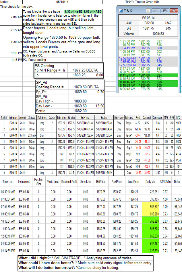
Task: Click the ES Opening delta value 8.00
Action: point(99,75)
